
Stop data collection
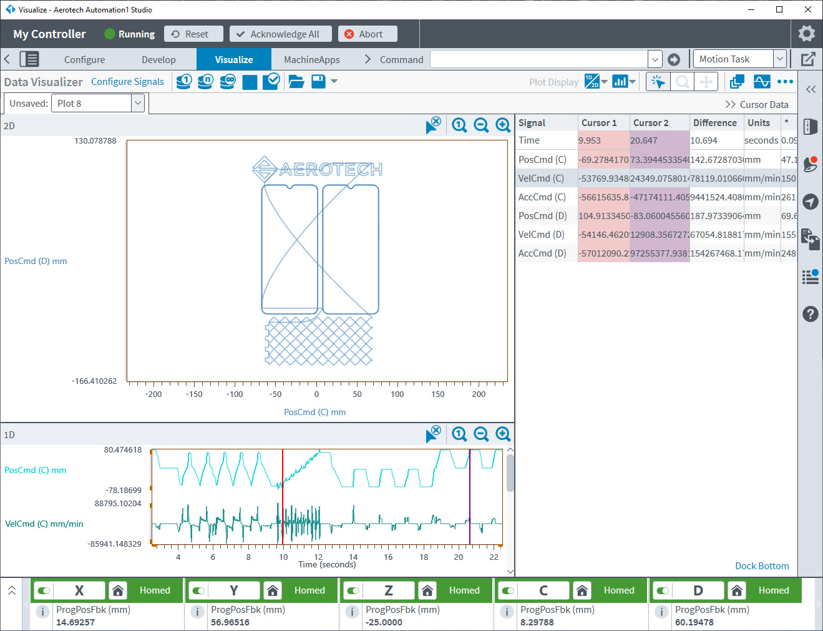point(250,82)
